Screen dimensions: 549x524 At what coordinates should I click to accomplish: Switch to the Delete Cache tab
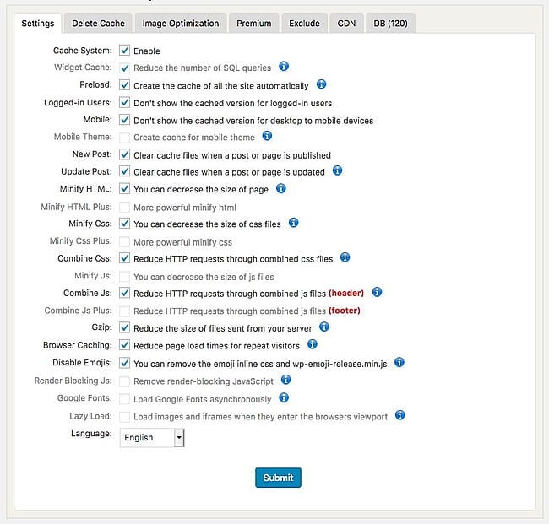pos(98,24)
